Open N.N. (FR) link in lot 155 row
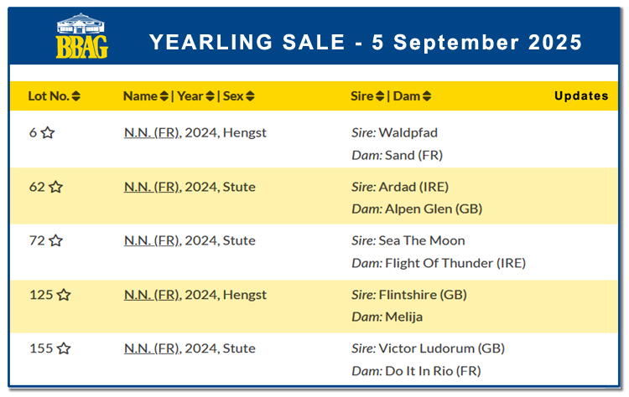The height and width of the screenshot is (397, 629). click(x=152, y=348)
